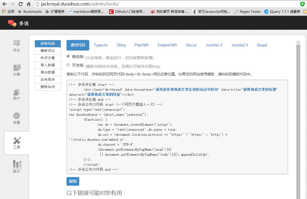Open Github入门级使用 bookmark

(x=127, y=12)
